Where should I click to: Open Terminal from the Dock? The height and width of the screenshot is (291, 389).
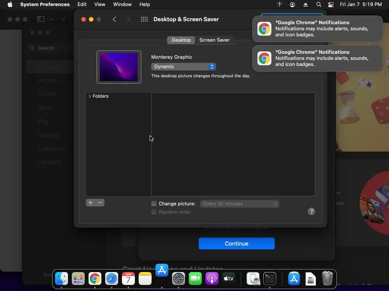point(270,278)
